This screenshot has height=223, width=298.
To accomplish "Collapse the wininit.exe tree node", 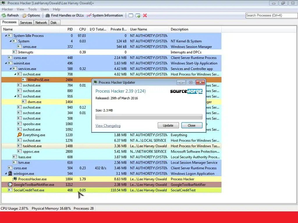I will (x=6, y=63).
